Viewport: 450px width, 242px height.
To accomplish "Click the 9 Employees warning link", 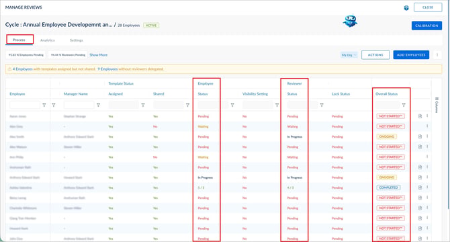I will point(107,69).
